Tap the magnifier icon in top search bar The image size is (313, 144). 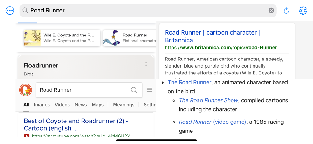25,10
